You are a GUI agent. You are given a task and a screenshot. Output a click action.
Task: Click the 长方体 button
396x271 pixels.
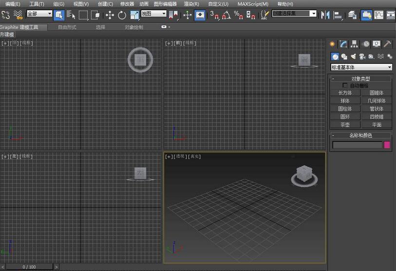[x=345, y=92]
